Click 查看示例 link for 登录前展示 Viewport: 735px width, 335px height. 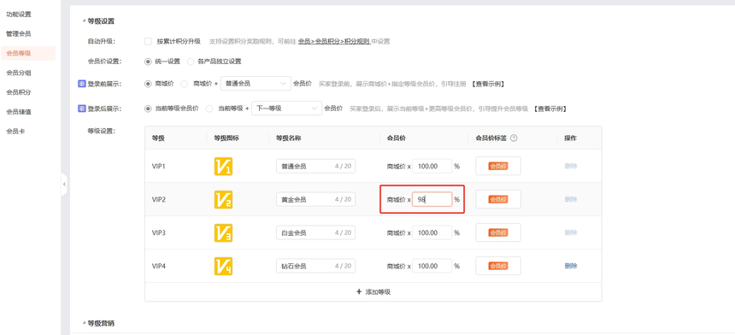pyautogui.click(x=488, y=84)
